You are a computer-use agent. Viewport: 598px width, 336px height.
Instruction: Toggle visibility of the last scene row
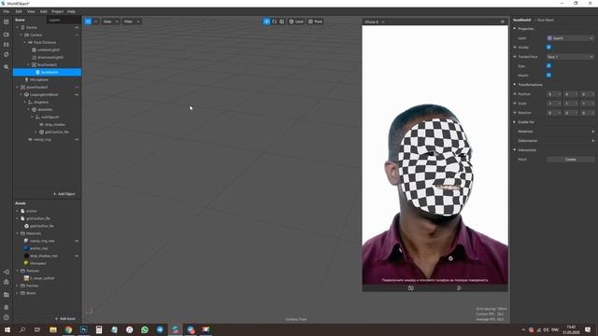click(77, 139)
